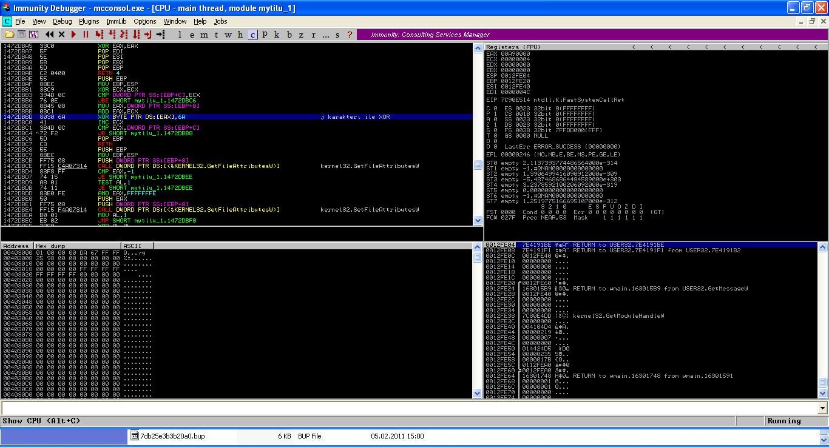Click the EIP 7C90E514 register line
Screen dimensions: 829x447
pyautogui.click(x=555, y=100)
